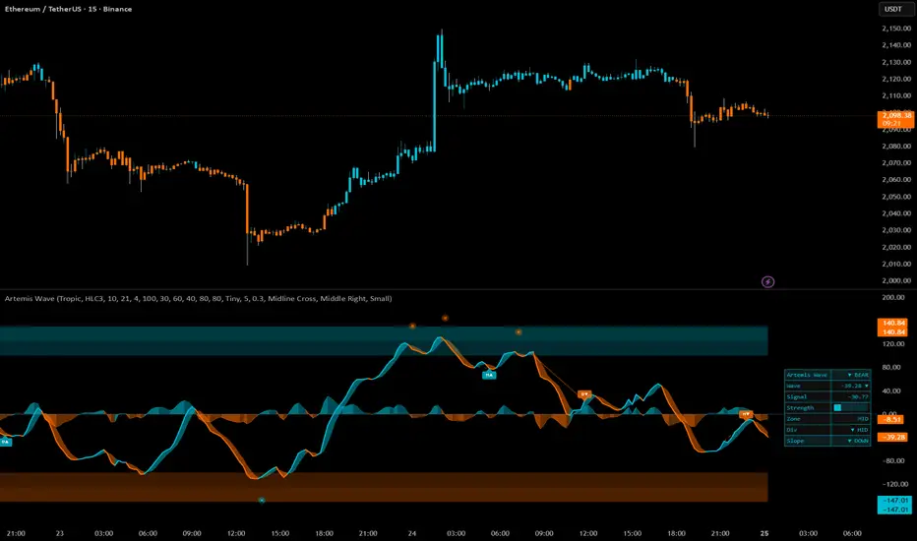917x541 pixels.
Task: Click the lower teal -147.01 level label
Action: (895, 510)
